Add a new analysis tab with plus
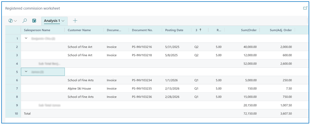 (x=75, y=20)
